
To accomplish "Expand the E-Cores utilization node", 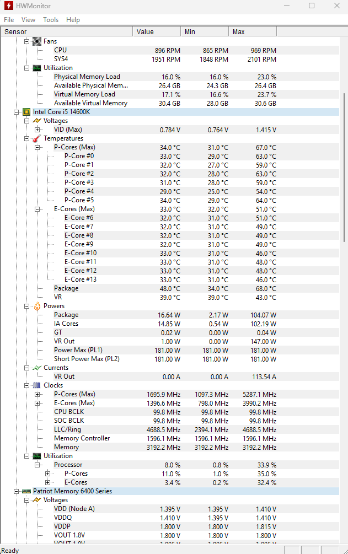I will [x=47, y=482].
